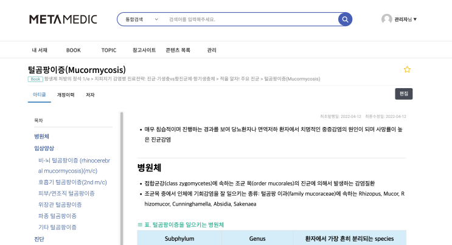Image resolution: width=452 pixels, height=245 pixels.
Task: Open the BOOK menu
Action: (74, 50)
